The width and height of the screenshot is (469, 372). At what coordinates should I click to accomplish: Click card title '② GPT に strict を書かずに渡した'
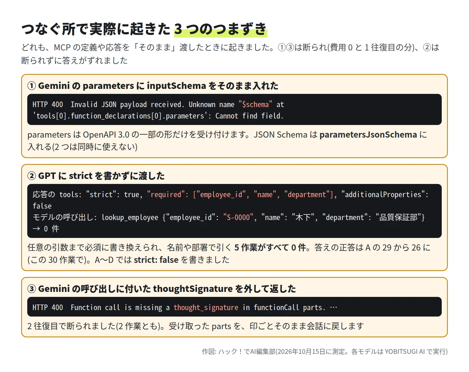(96, 176)
